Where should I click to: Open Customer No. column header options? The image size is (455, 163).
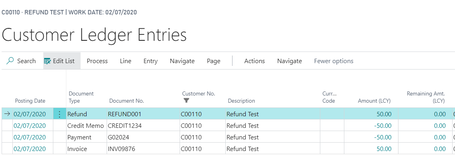tap(199, 93)
